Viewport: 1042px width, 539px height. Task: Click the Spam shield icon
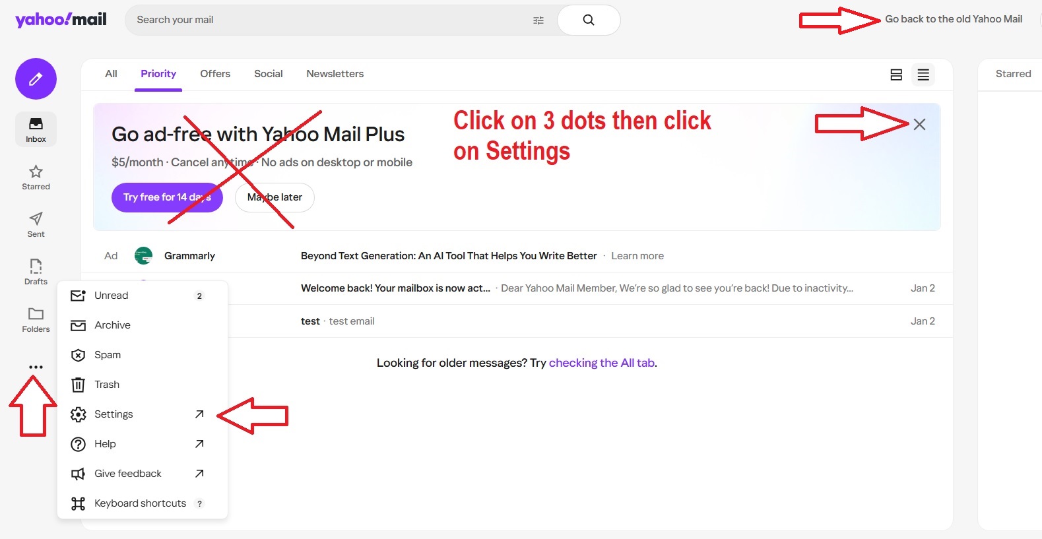78,355
